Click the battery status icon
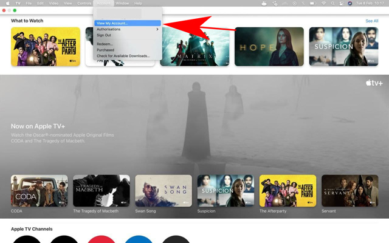Viewport: 389px width, 243px height. (x=313, y=3)
